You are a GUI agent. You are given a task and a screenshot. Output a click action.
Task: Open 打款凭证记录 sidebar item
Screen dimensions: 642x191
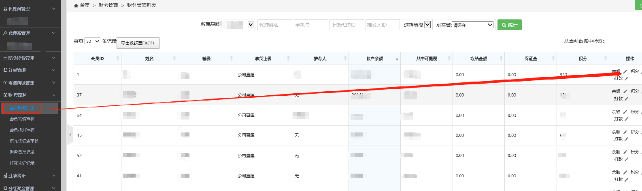coord(22,163)
